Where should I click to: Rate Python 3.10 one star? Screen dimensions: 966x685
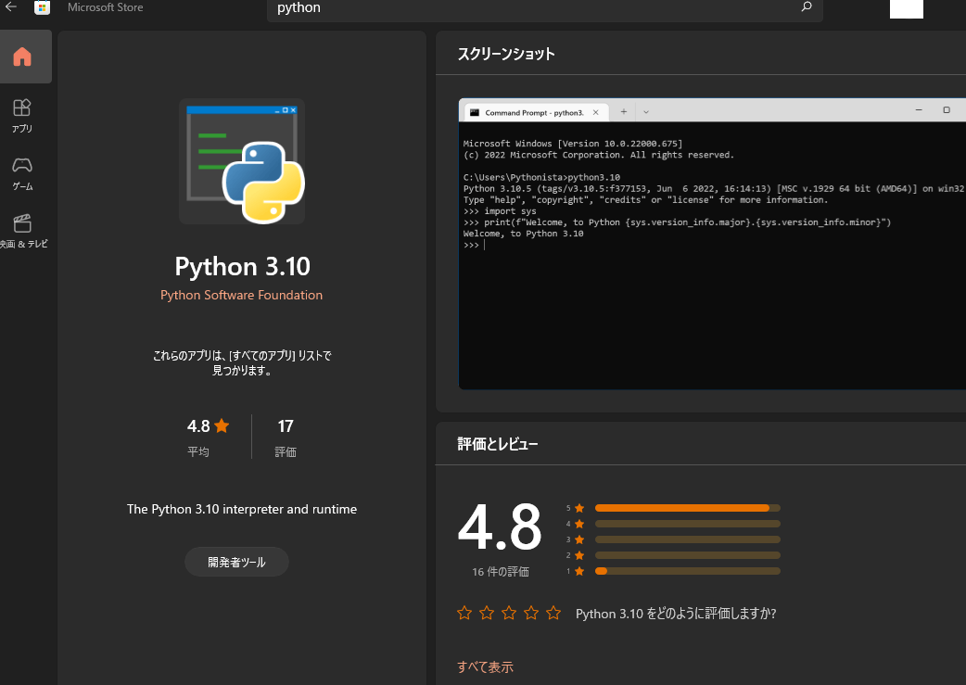point(464,613)
